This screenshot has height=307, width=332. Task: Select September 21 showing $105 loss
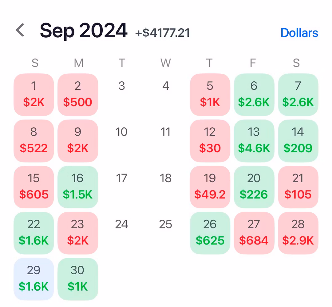pos(298,187)
